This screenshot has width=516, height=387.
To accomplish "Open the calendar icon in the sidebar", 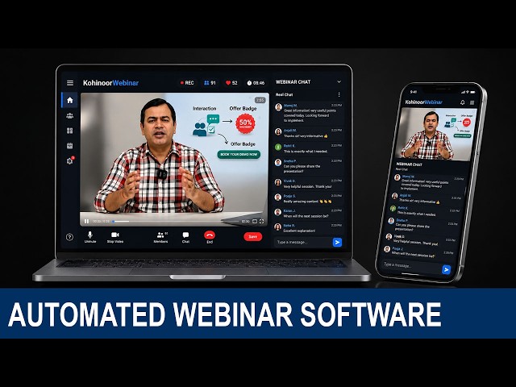I will tap(70, 146).
